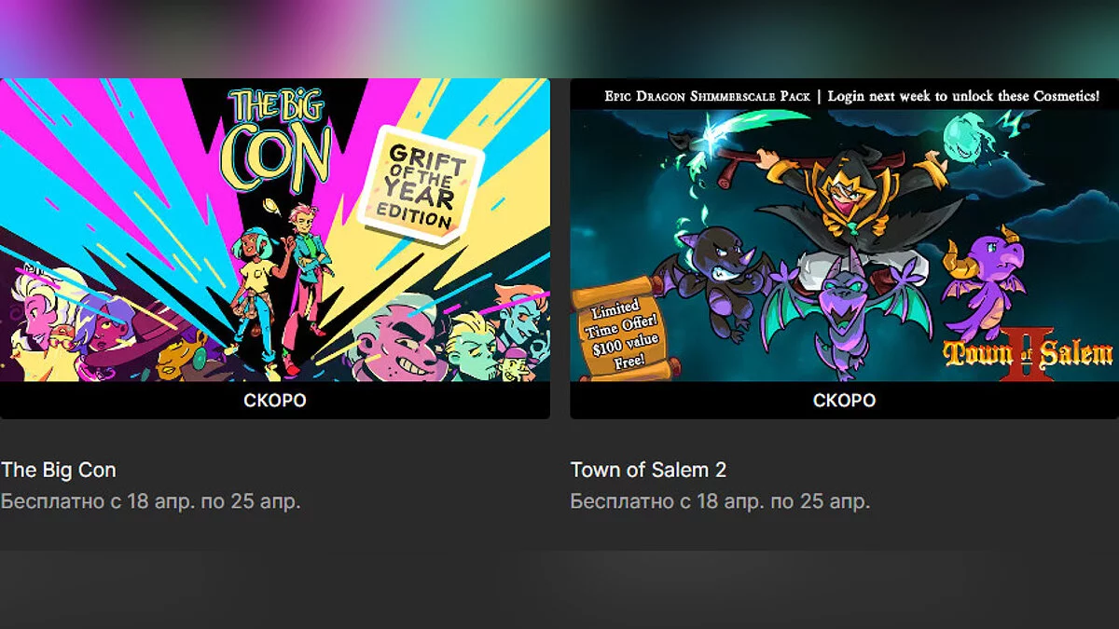Click the Town of Salem II logo
This screenshot has height=629, width=1119.
(1028, 354)
